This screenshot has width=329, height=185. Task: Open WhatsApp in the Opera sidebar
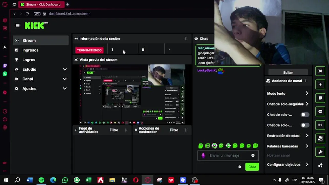pos(5,74)
